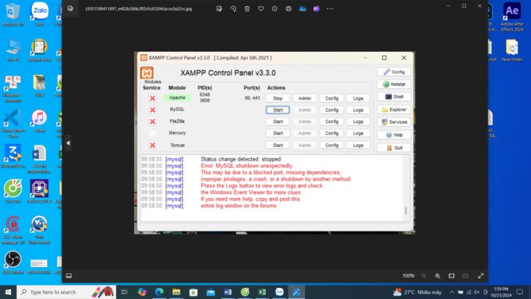Open the OBS Studio desktop shortcut

[x=12, y=262]
